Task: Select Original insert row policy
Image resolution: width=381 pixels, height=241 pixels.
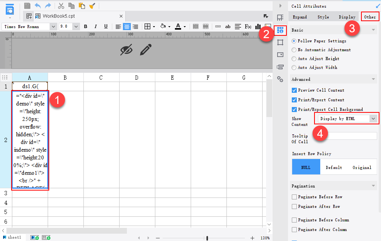Action: click(362, 167)
